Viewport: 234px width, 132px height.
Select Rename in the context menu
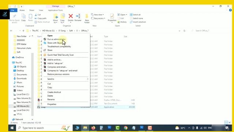tap(51, 99)
